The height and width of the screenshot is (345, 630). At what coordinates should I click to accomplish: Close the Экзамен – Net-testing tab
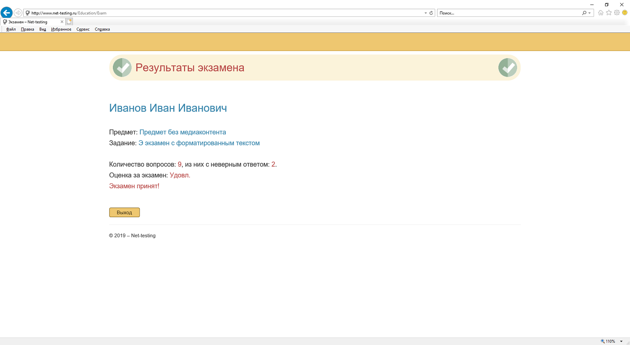click(x=62, y=22)
